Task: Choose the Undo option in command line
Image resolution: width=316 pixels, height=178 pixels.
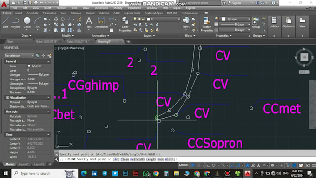Action: click(161, 159)
